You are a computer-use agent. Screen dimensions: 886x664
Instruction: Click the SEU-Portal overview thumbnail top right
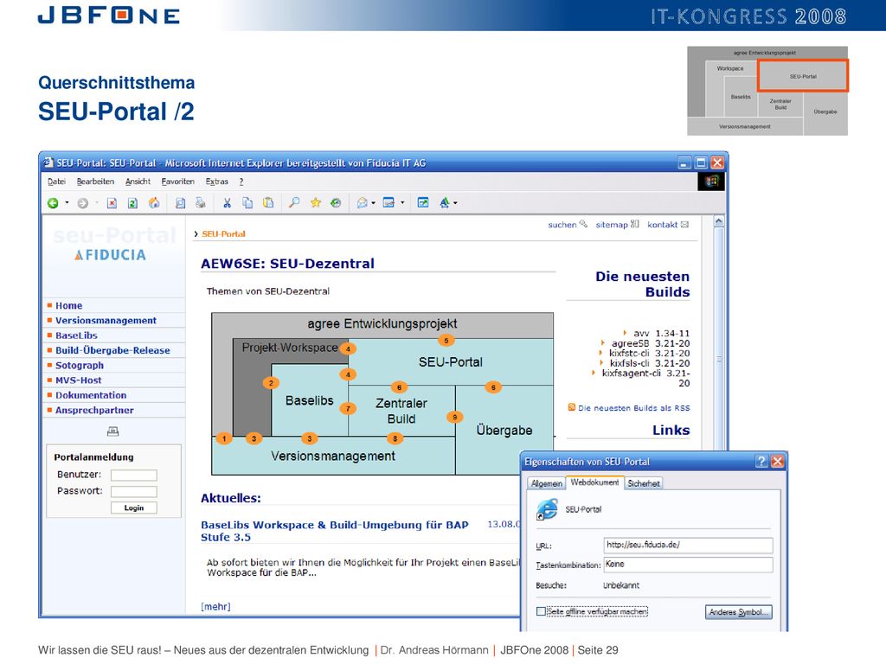[802, 76]
